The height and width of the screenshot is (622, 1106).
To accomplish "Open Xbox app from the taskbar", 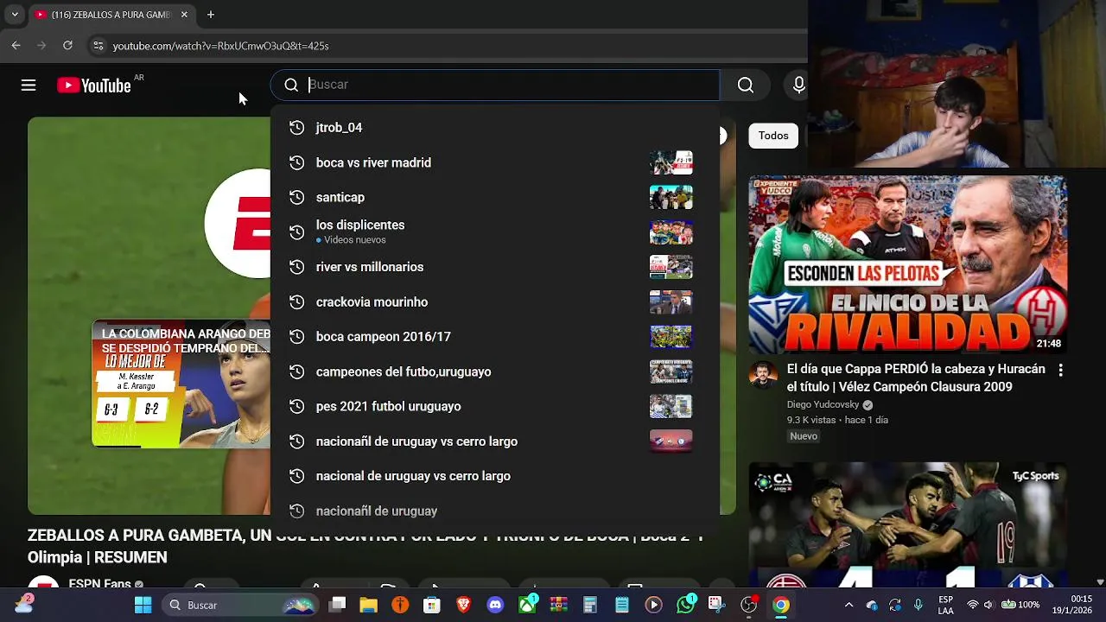I will tap(527, 604).
